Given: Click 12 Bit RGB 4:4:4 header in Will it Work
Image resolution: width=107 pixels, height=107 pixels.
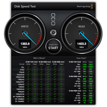Looking at the screenshot, I should (58, 62).
